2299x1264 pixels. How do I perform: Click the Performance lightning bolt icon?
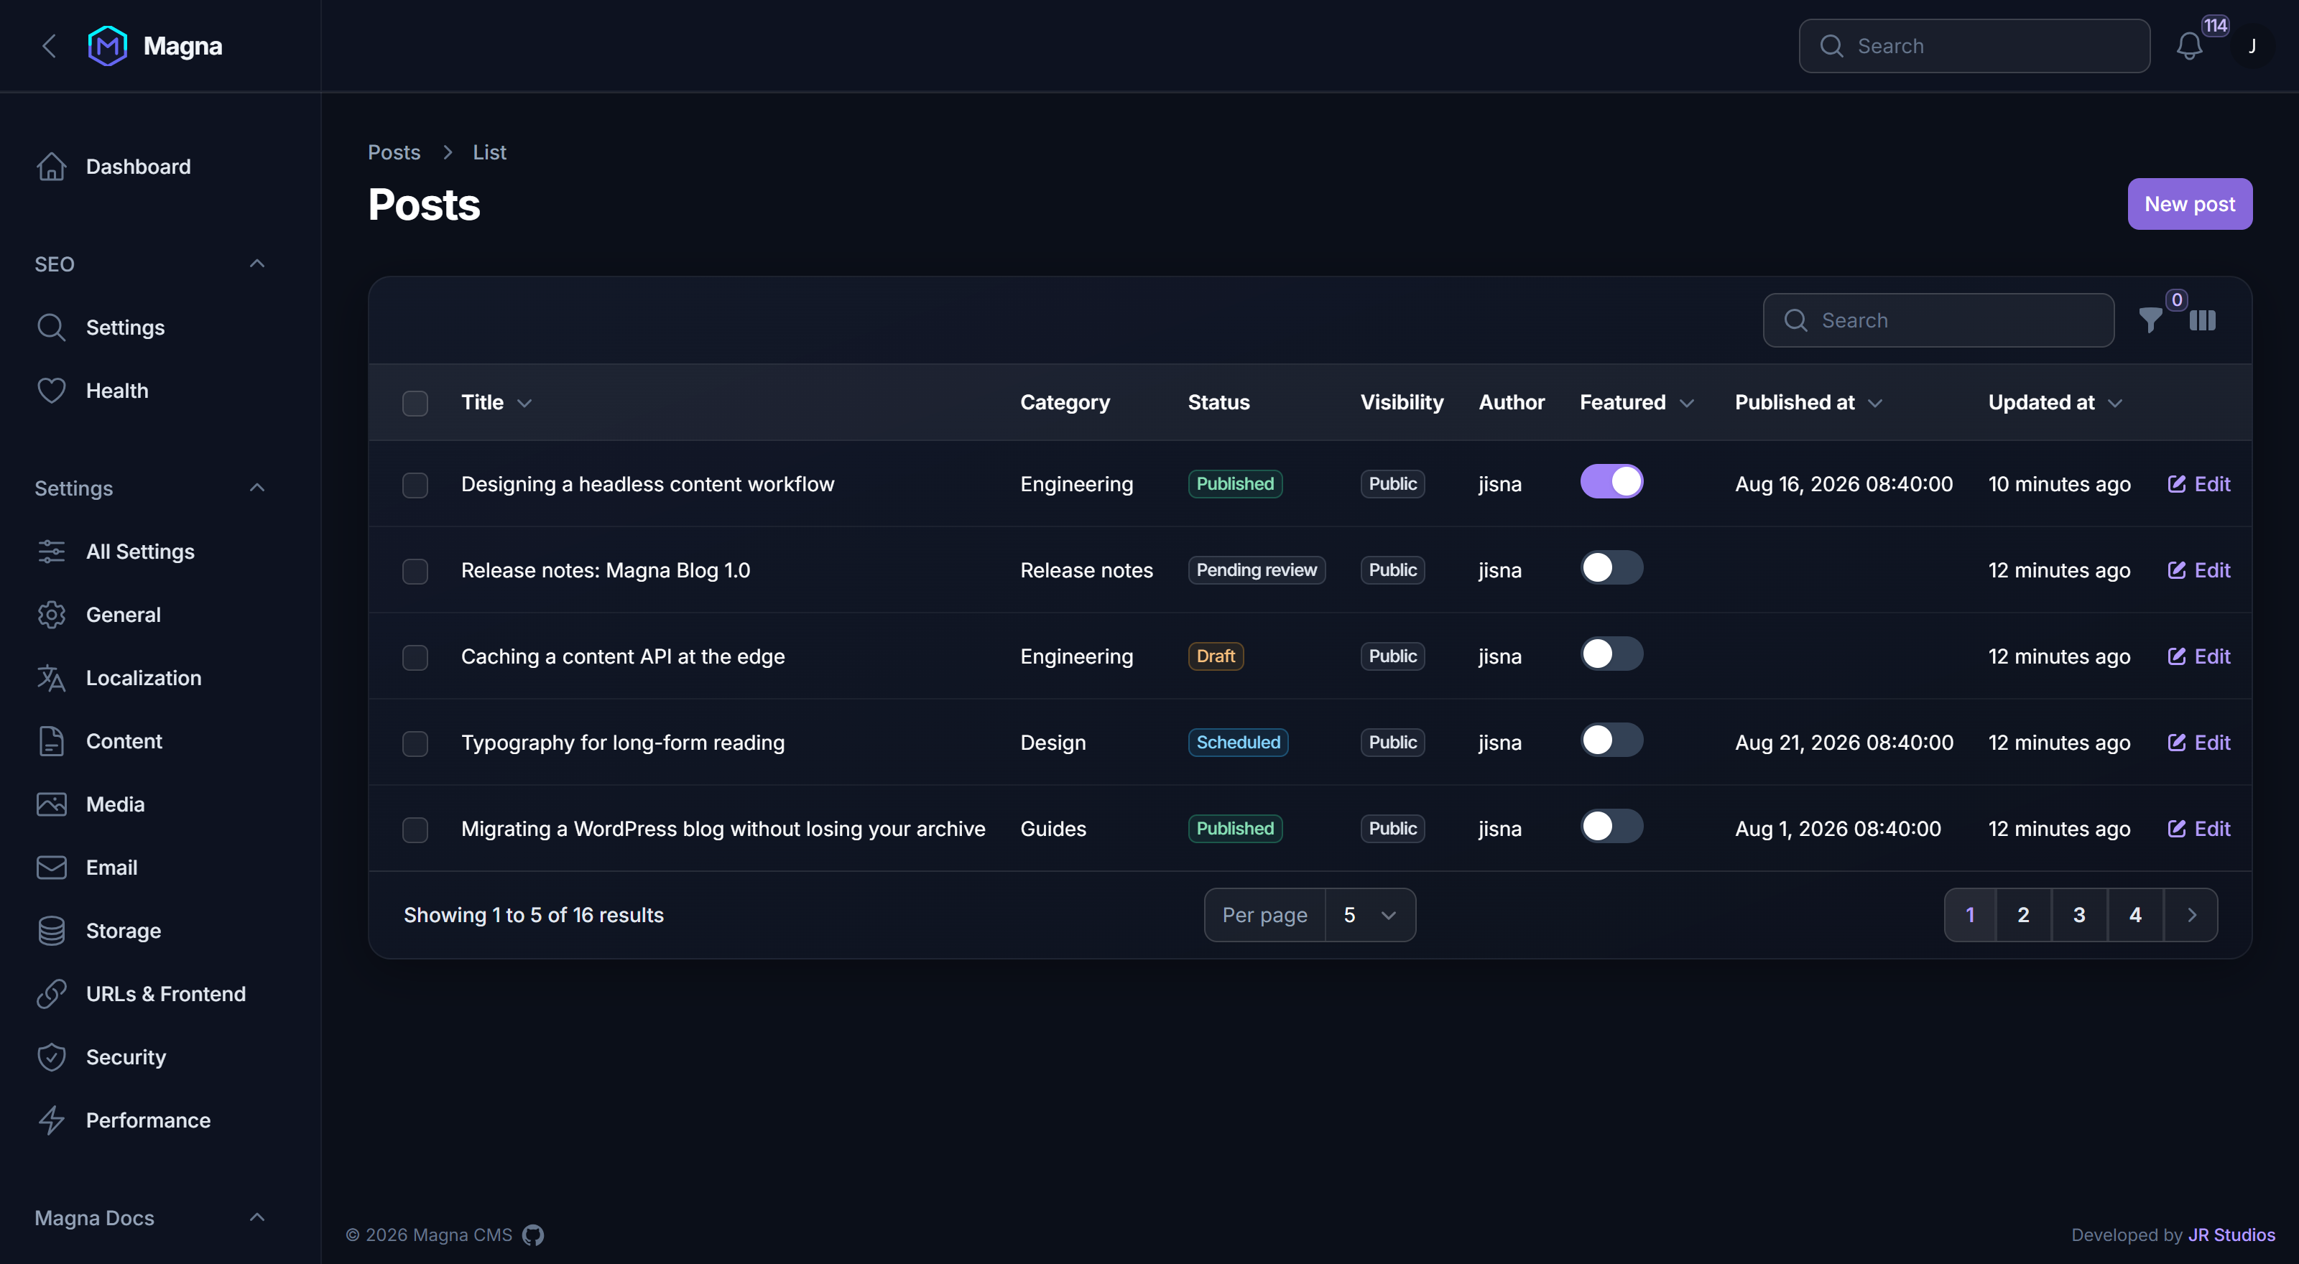pos(52,1120)
